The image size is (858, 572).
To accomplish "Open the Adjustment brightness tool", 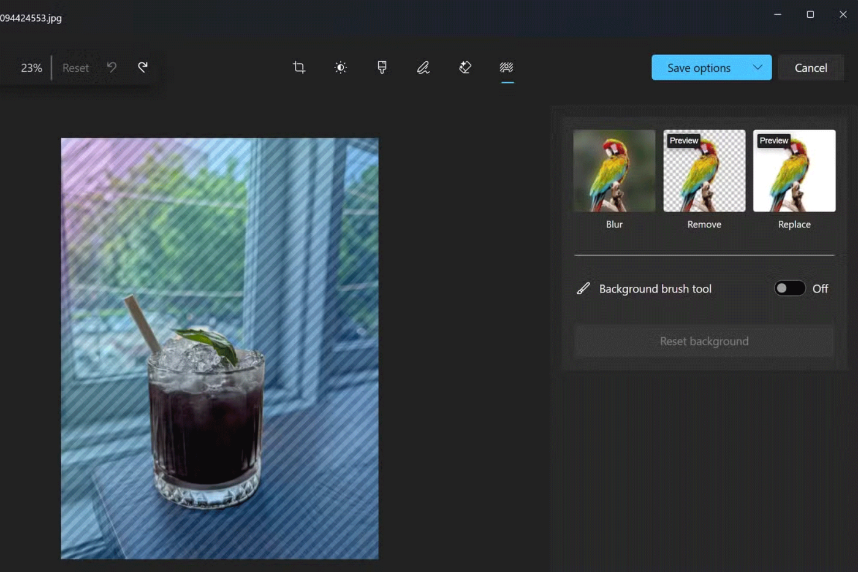I will (x=341, y=67).
